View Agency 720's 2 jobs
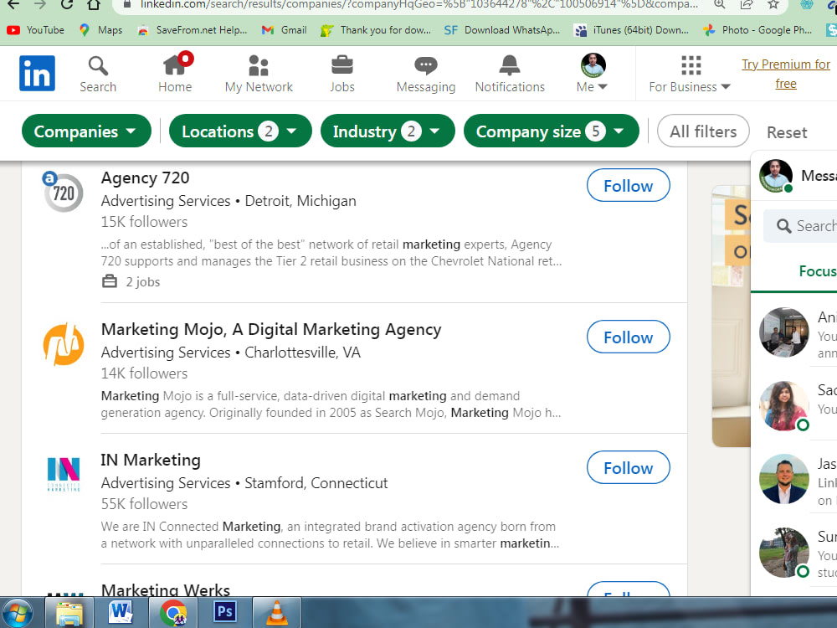Viewport: 837px width, 628px height. point(131,281)
